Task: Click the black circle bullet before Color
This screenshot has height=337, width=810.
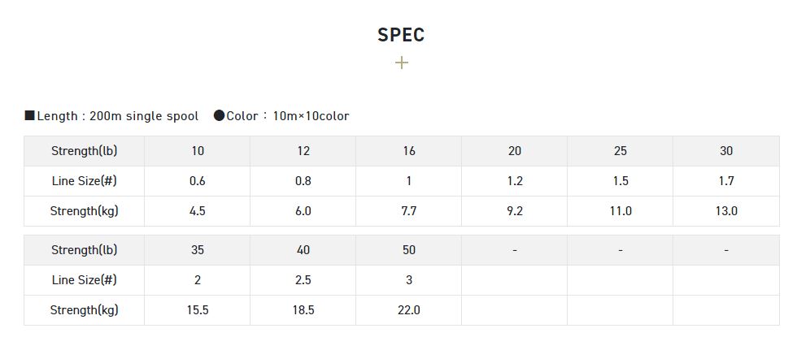Action: (x=219, y=116)
